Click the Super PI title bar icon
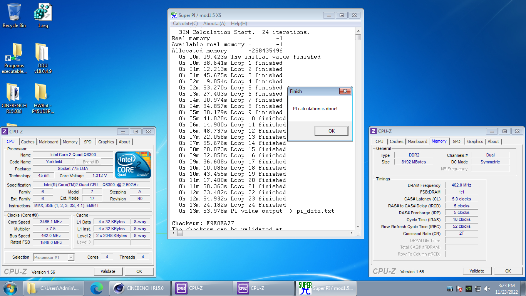Screen dimensions: 526x296 click(174, 15)
